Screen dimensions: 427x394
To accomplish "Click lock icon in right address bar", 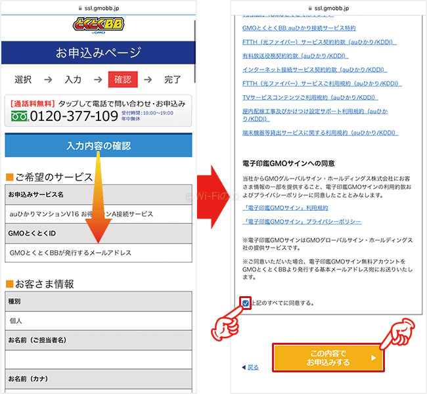I will (x=310, y=8).
